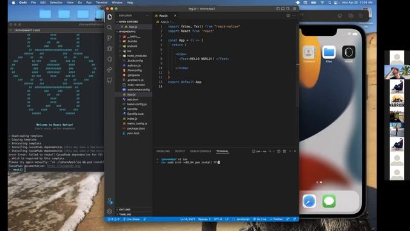This screenshot has width=410, height=231.
Task: Open babel.config.js in the file explorer
Action: click(134, 104)
